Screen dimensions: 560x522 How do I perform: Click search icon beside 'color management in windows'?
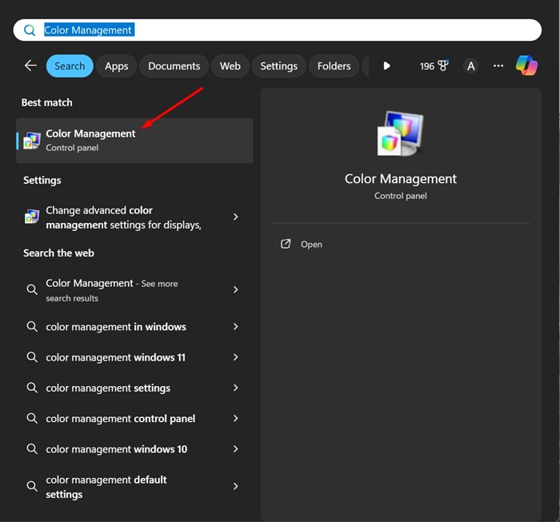(32, 326)
